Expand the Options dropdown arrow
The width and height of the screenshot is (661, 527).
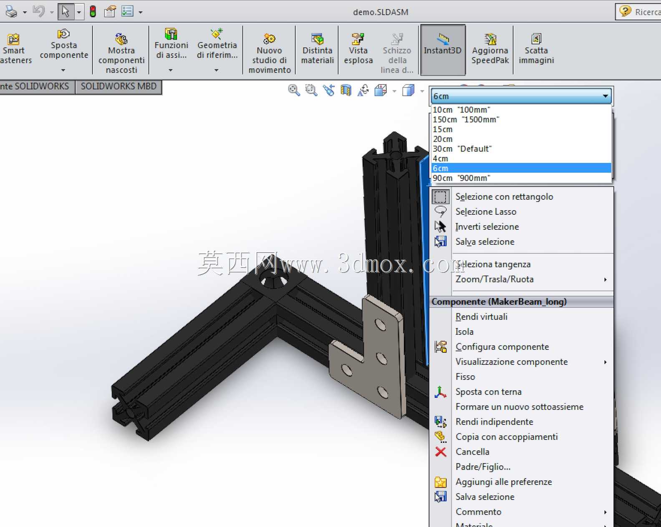141,13
